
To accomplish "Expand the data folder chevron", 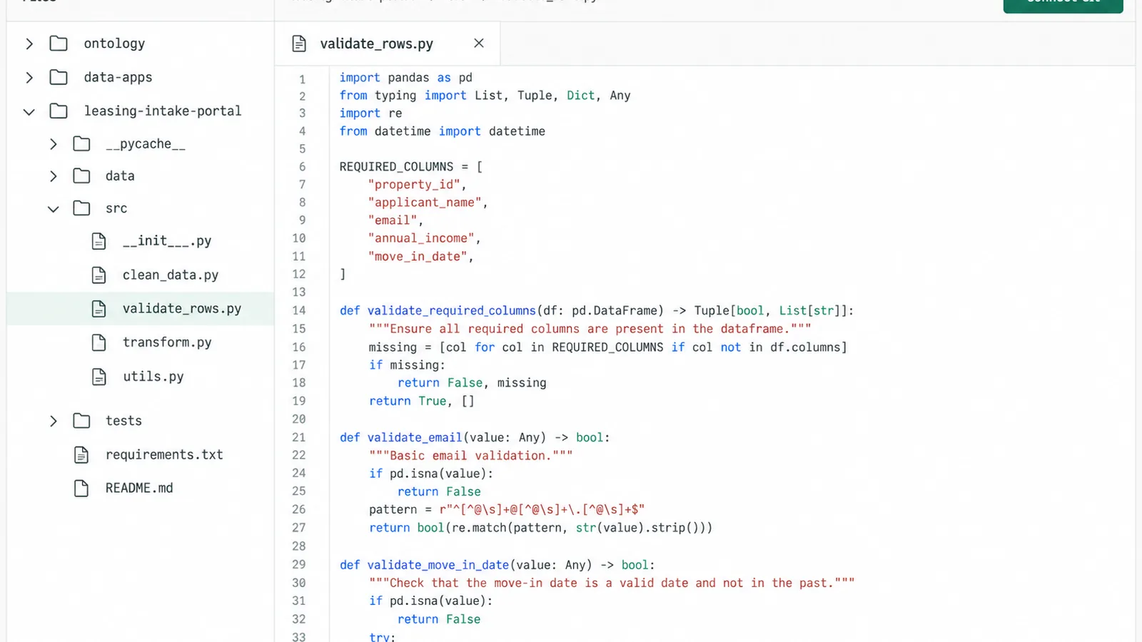I will tap(53, 176).
